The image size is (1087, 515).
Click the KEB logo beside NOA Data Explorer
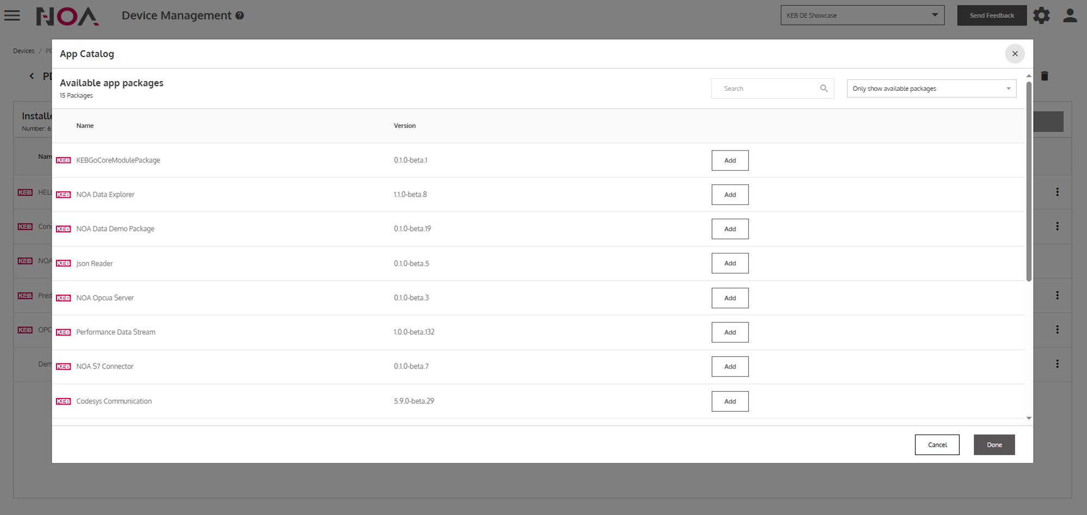click(x=64, y=195)
